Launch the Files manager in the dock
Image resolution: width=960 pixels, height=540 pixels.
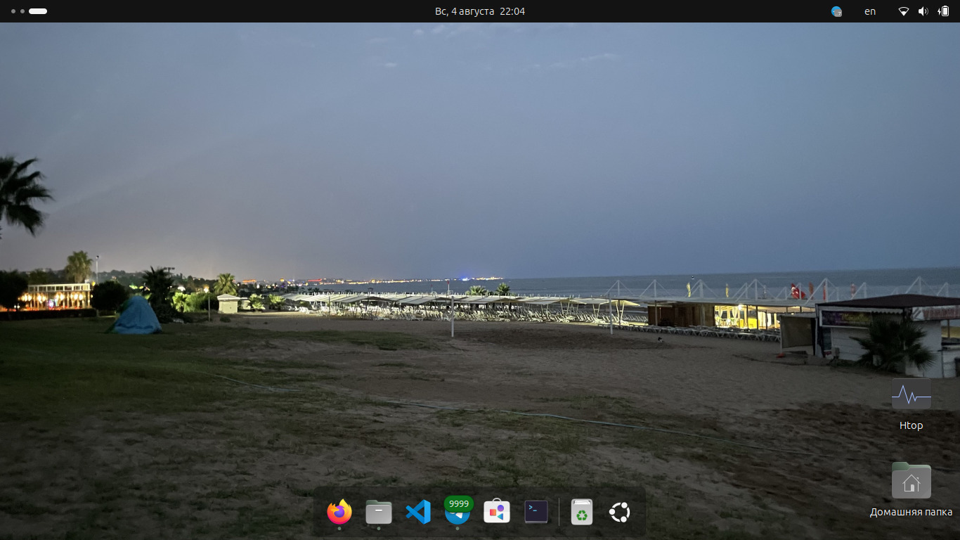pos(379,511)
